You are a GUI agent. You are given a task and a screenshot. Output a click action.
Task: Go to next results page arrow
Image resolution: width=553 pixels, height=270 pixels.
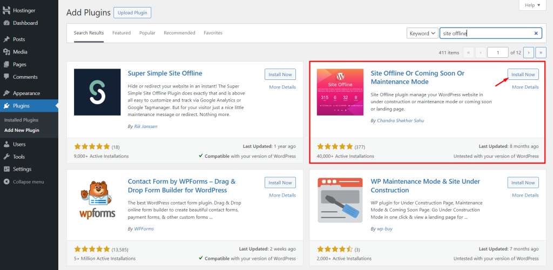click(x=528, y=52)
